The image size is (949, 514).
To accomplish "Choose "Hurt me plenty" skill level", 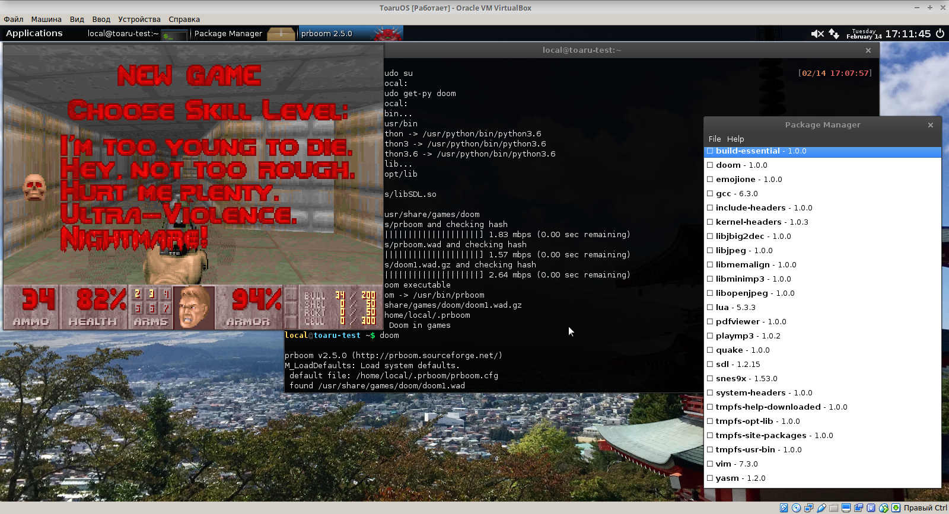I will [x=170, y=192].
